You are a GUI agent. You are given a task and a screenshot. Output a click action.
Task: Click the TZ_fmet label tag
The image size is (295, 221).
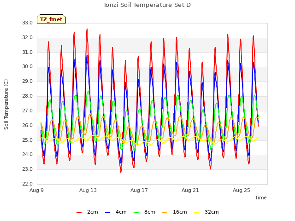coord(51,19)
